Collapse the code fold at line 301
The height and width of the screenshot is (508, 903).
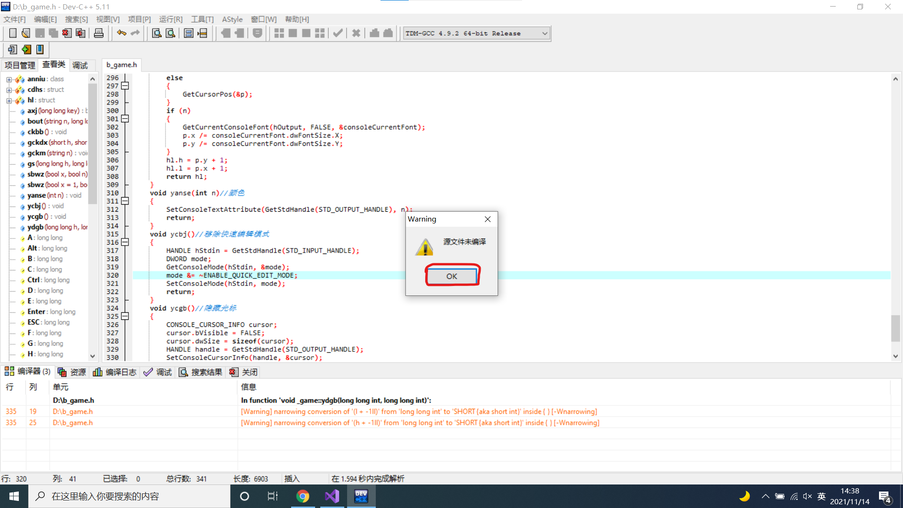pyautogui.click(x=125, y=119)
